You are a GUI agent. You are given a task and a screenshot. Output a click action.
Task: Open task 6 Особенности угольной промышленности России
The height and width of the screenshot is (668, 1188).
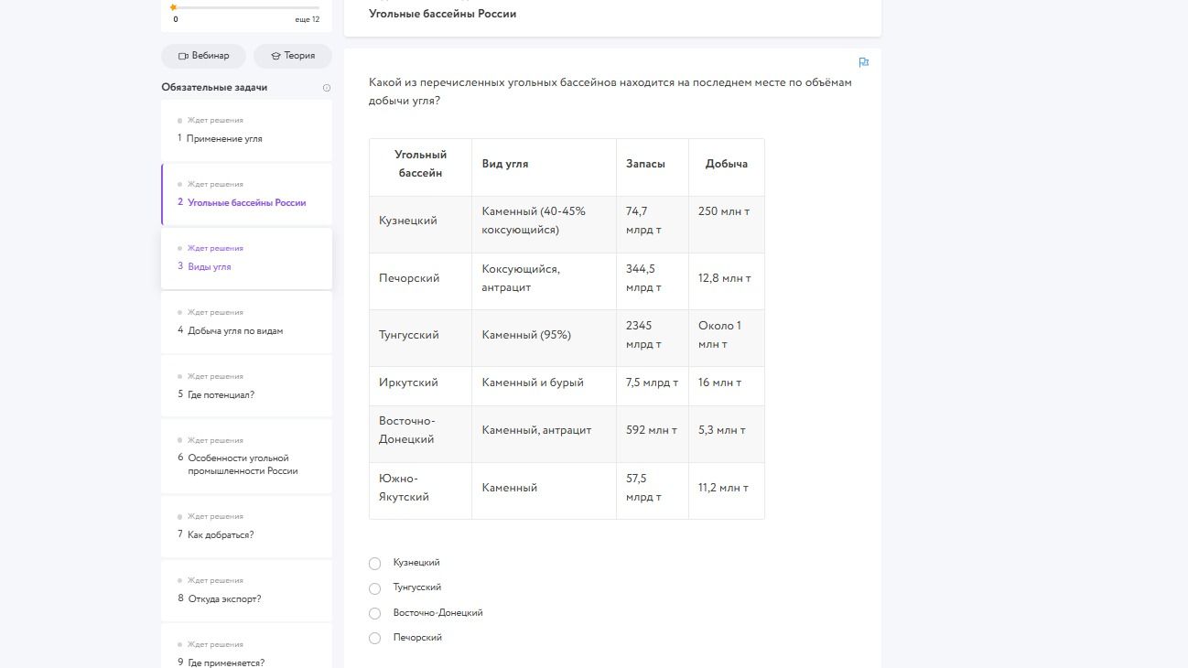coord(246,457)
